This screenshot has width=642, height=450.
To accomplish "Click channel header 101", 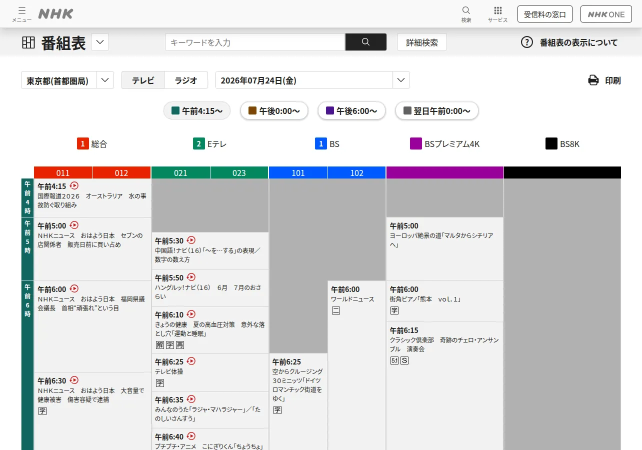I will pyautogui.click(x=298, y=172).
